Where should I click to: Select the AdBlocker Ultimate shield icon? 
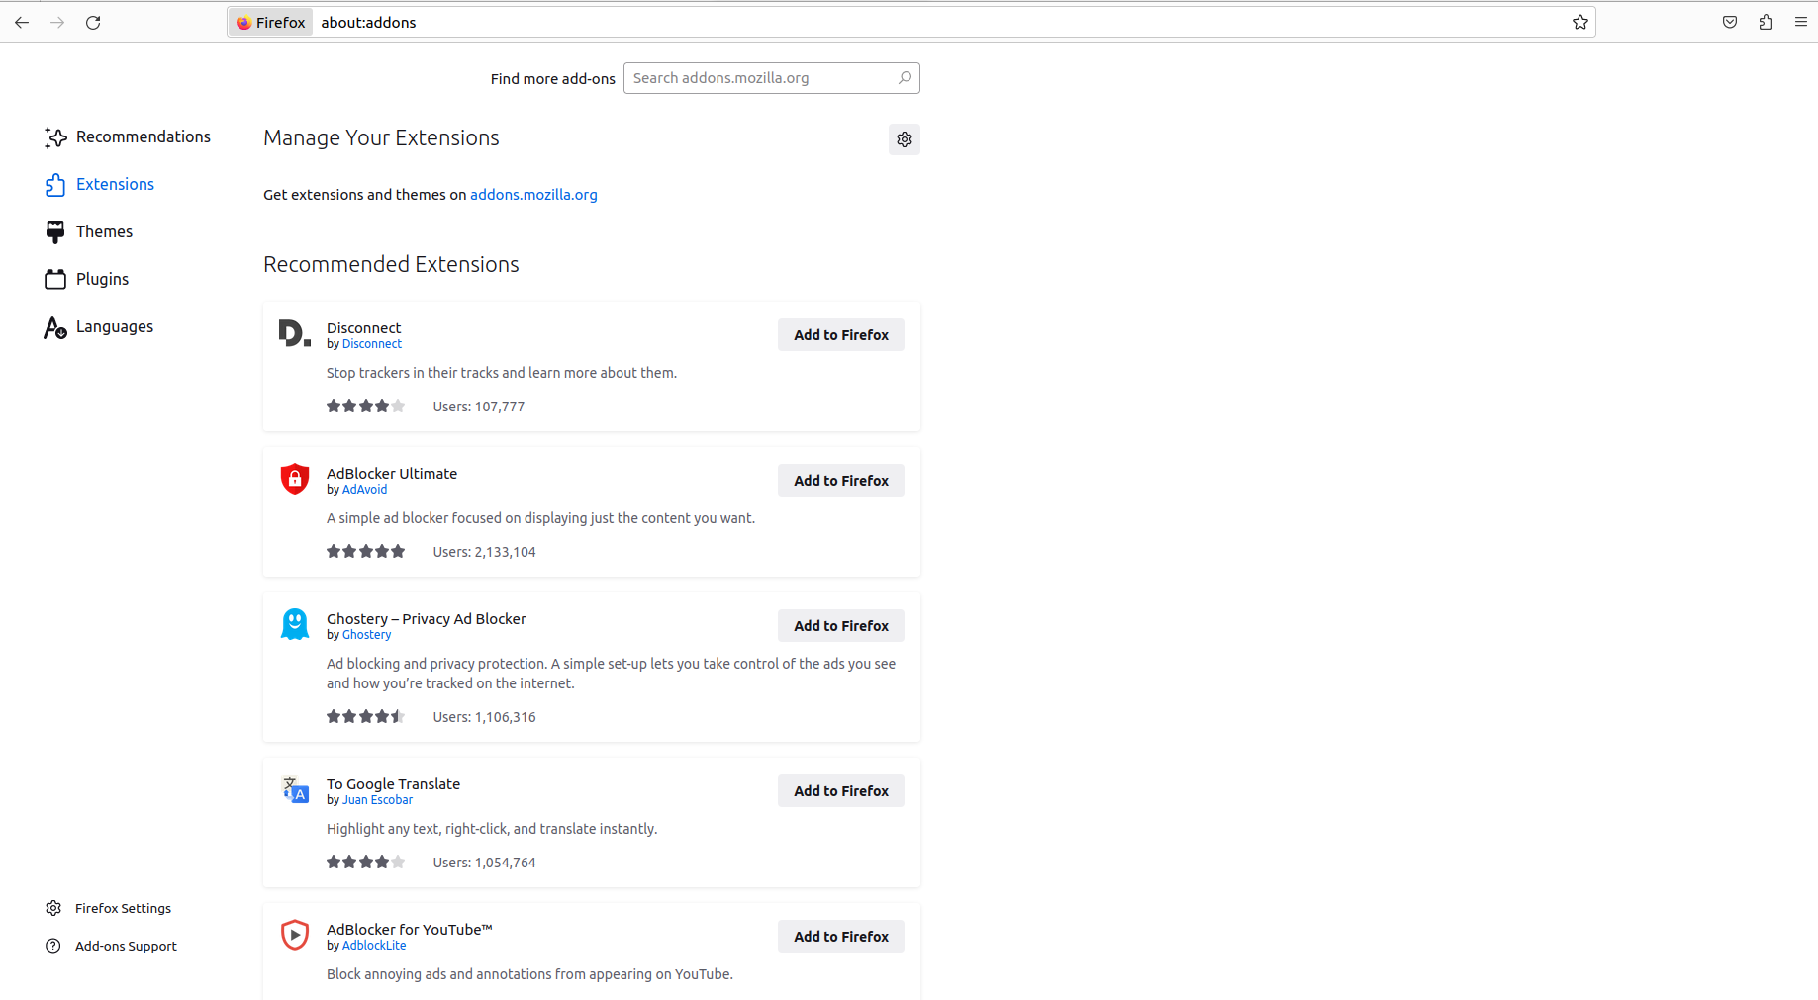pyautogui.click(x=294, y=479)
